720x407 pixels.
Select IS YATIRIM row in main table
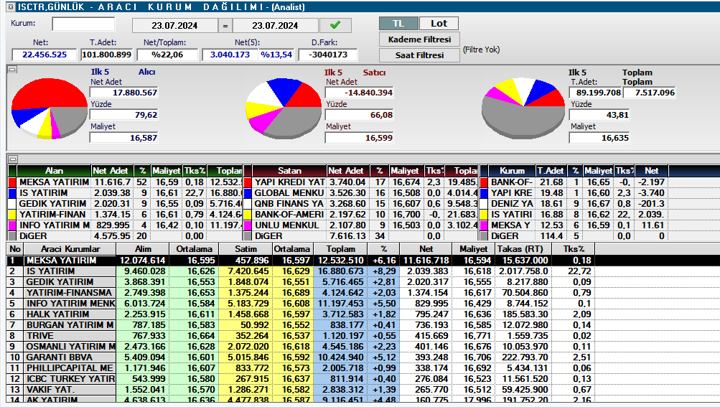coord(363,271)
